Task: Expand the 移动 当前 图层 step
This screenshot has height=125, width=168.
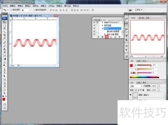Action: tap(105, 34)
